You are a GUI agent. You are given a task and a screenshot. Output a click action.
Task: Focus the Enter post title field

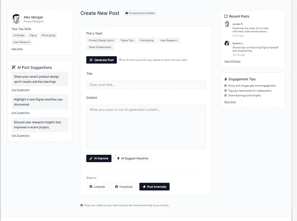[x=146, y=85]
